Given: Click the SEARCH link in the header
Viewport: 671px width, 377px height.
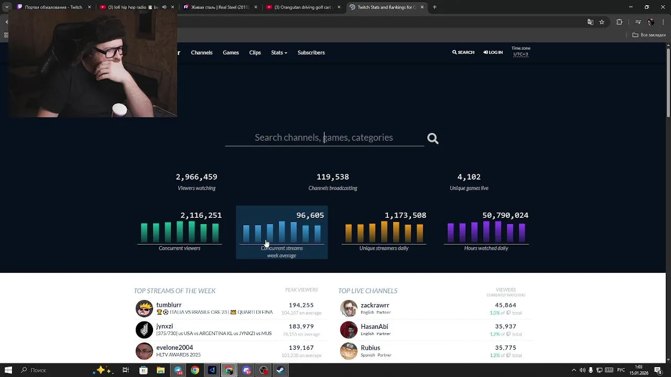Looking at the screenshot, I should click(x=463, y=52).
